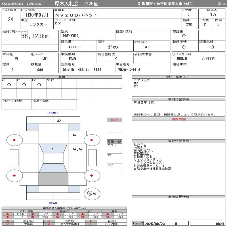Toggle the PW equipment circle mark

tap(39, 85)
